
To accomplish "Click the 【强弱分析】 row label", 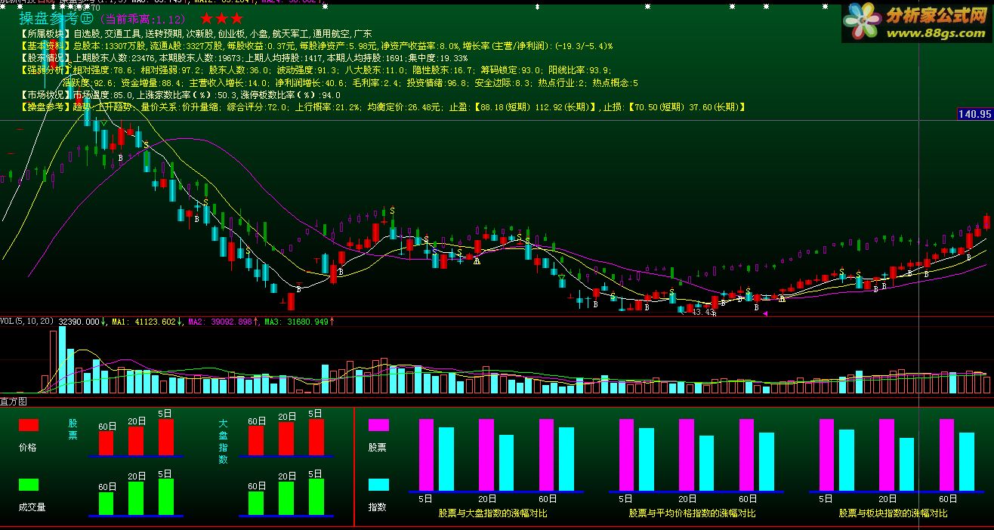I will [x=46, y=70].
